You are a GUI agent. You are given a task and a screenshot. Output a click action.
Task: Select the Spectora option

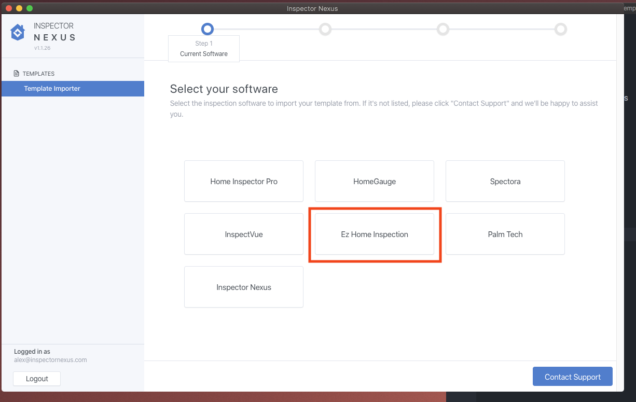505,182
